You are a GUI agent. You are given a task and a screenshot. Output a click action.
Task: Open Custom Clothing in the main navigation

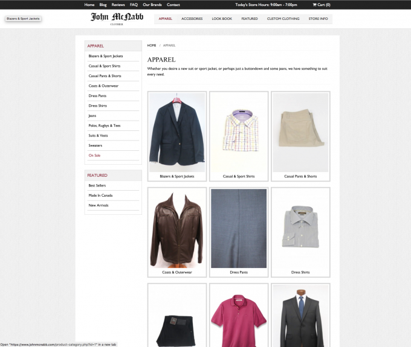[283, 19]
